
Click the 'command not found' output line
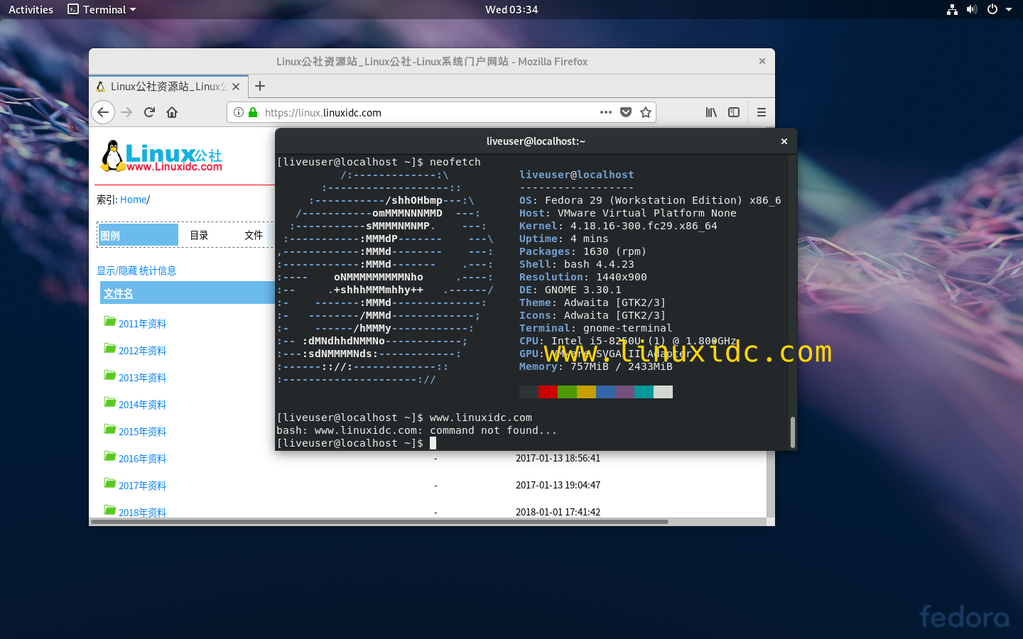click(x=416, y=430)
